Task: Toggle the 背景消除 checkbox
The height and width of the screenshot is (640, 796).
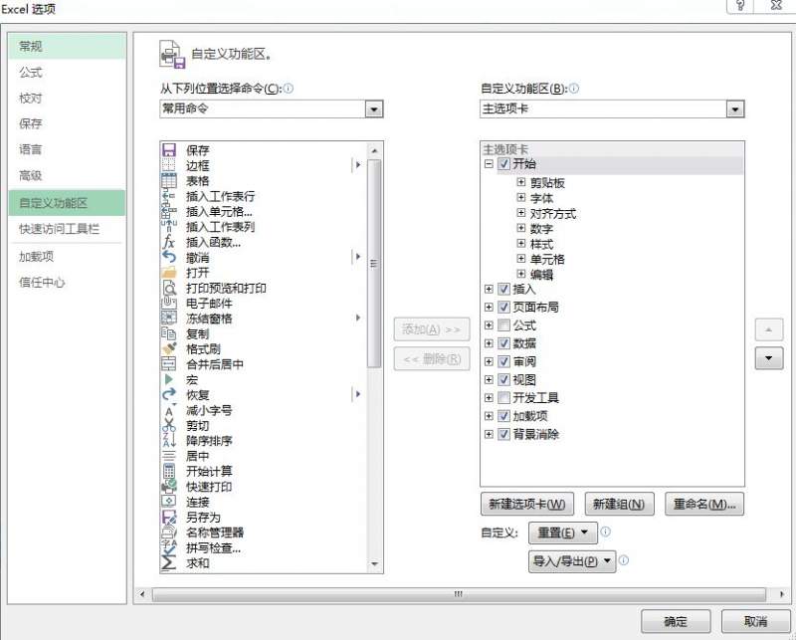Action: 503,434
